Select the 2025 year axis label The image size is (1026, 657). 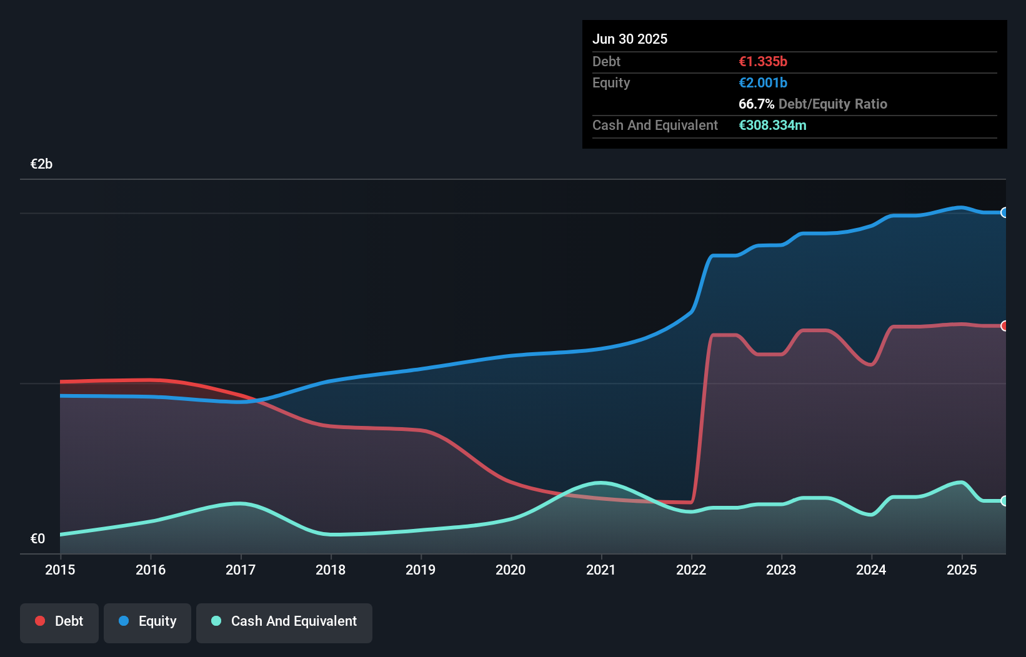point(962,570)
